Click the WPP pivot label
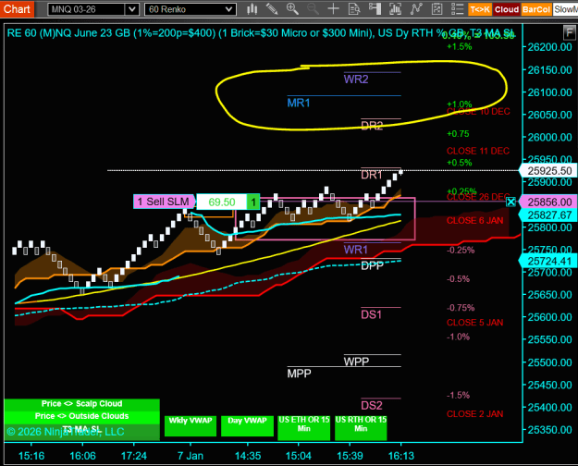The height and width of the screenshot is (466, 578). click(356, 362)
